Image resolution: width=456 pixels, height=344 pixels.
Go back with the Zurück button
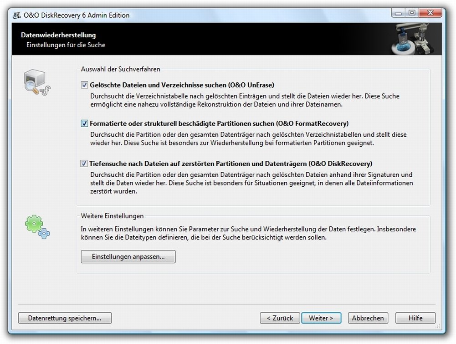coord(280,318)
